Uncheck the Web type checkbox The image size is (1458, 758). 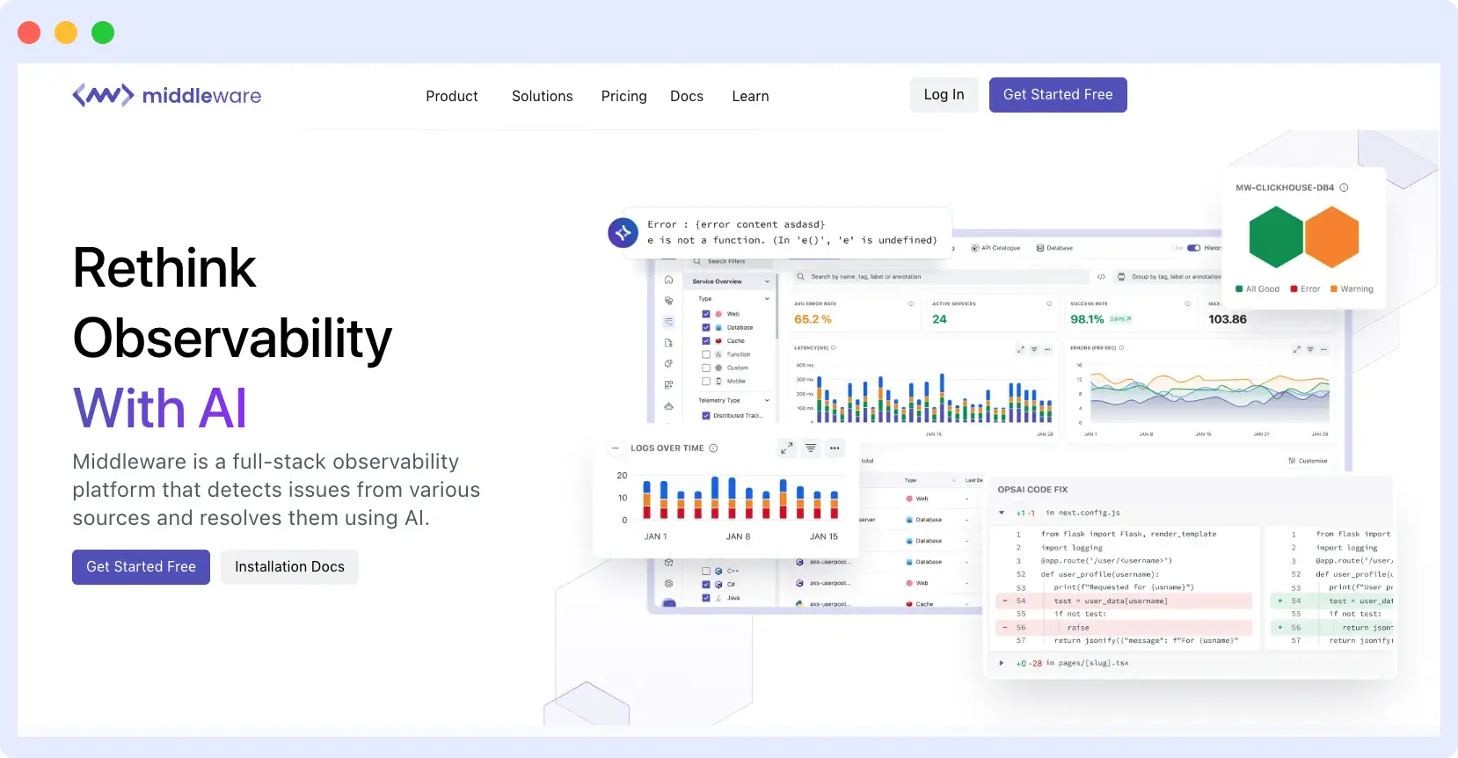pos(706,314)
